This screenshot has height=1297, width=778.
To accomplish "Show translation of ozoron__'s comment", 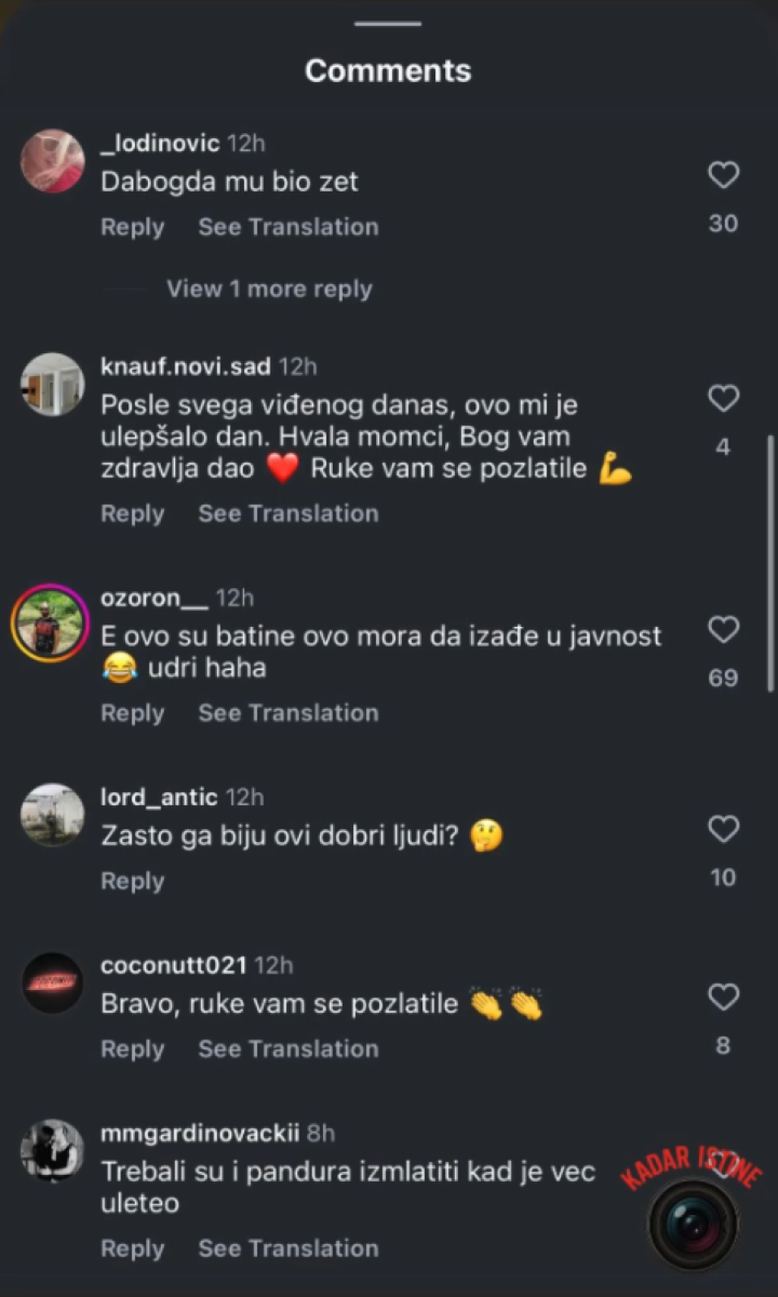I will tap(288, 713).
